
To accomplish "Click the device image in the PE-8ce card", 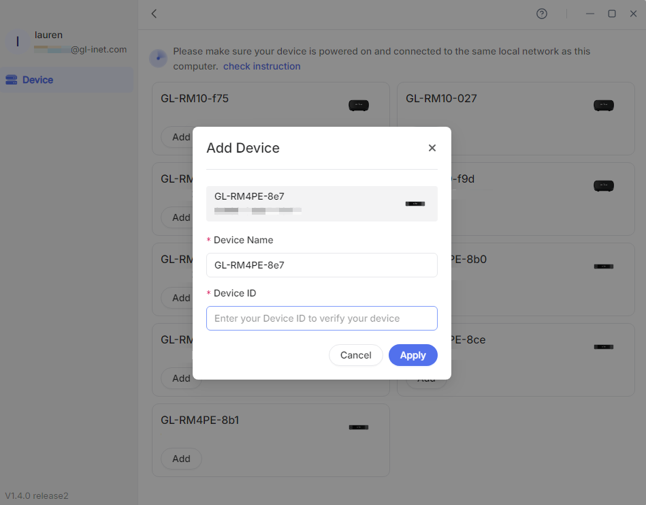I will tap(604, 347).
